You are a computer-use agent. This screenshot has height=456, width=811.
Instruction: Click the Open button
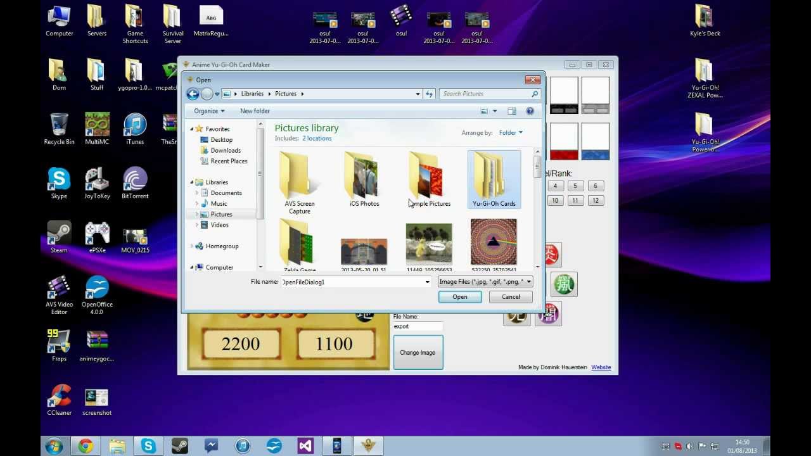(x=460, y=297)
